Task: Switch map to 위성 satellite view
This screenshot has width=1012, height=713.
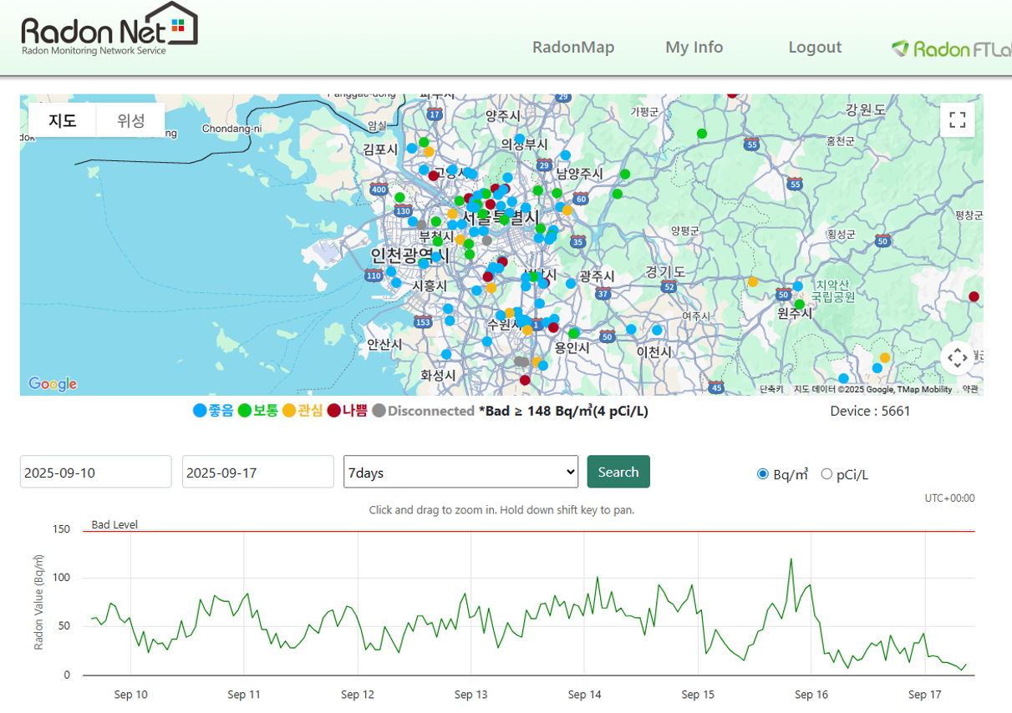Action: click(130, 120)
